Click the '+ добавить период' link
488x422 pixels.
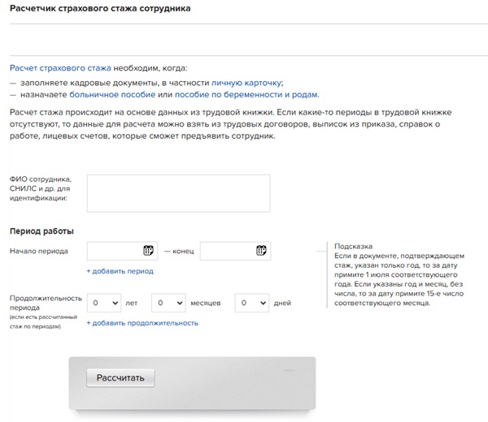(120, 271)
